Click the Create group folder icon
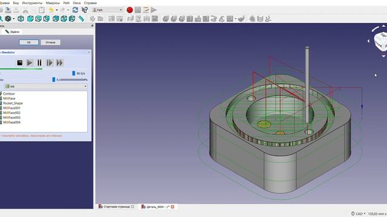The width and height of the screenshot is (387, 217). tap(100, 19)
